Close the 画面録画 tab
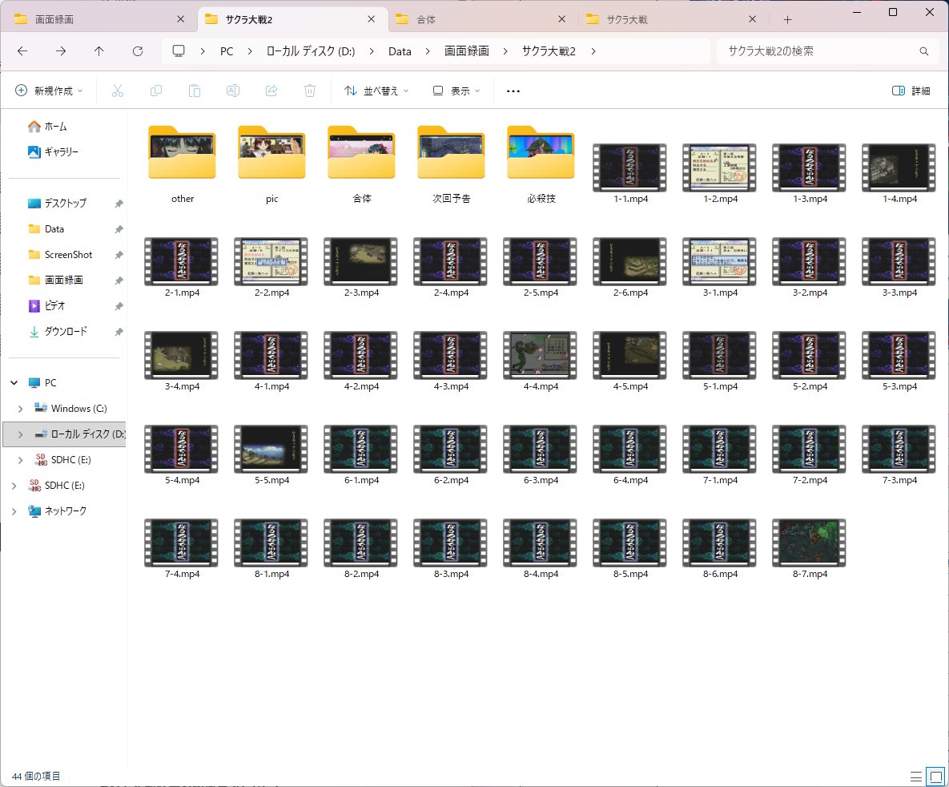The width and height of the screenshot is (949, 787). point(180,19)
